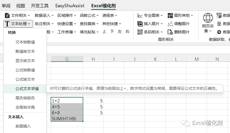
Task: Select column I header
Action: tap(114, 59)
